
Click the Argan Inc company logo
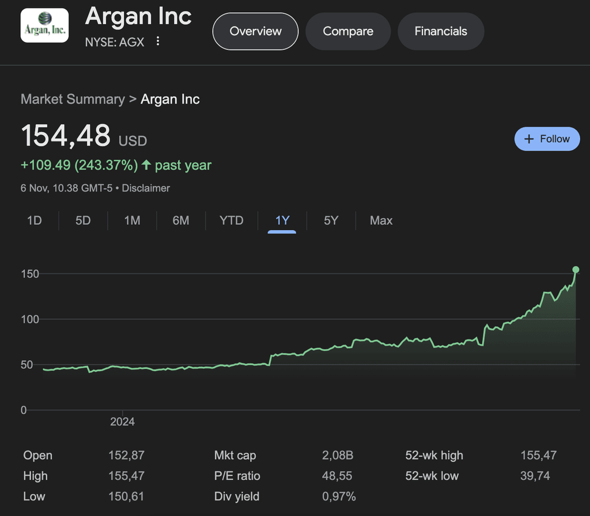(x=44, y=26)
